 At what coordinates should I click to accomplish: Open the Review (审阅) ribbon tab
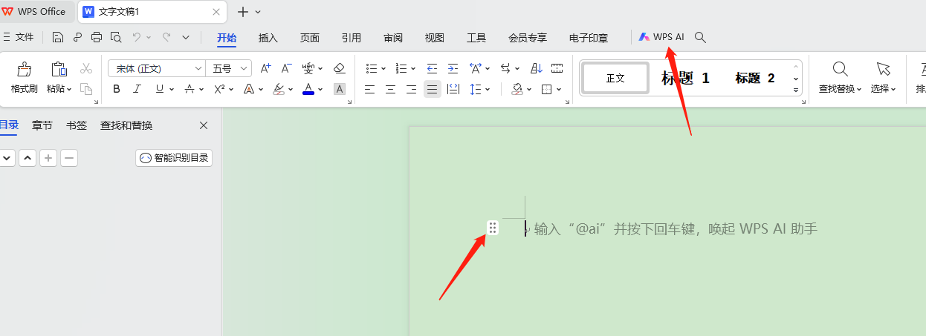(x=393, y=38)
